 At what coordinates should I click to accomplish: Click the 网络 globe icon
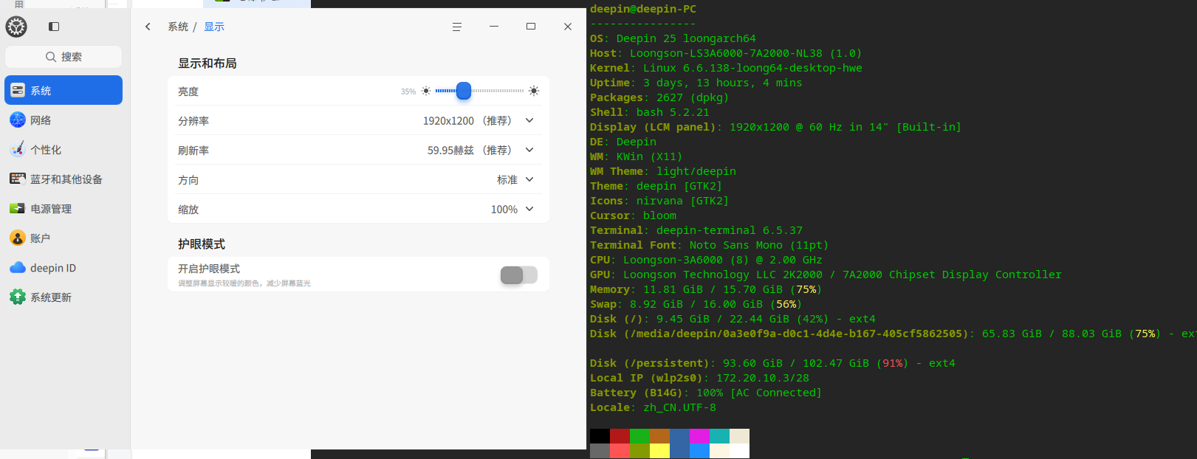coord(18,120)
